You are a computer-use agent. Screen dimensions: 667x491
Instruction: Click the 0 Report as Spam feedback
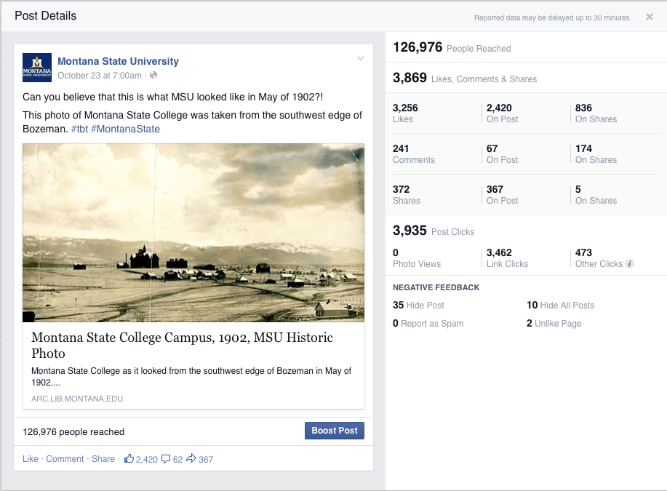[428, 324]
